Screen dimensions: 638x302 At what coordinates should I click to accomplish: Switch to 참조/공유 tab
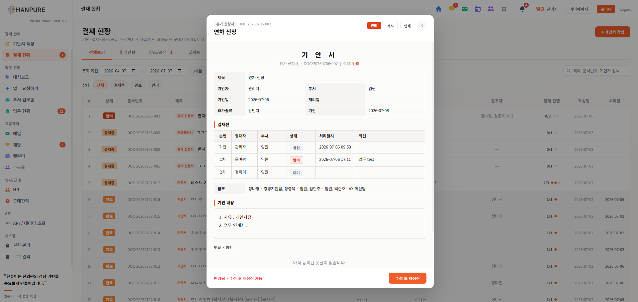coord(161,52)
